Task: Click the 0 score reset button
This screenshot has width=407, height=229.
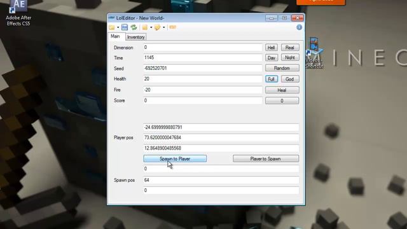Action: coord(282,101)
